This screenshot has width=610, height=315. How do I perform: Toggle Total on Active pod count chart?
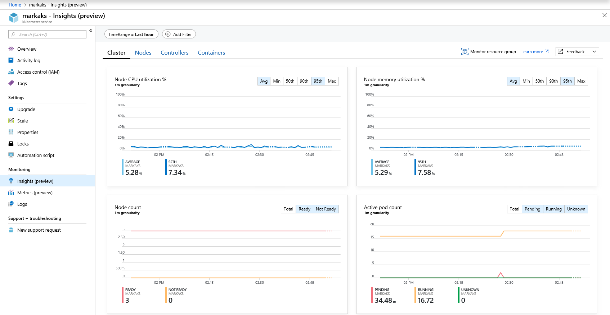point(515,209)
